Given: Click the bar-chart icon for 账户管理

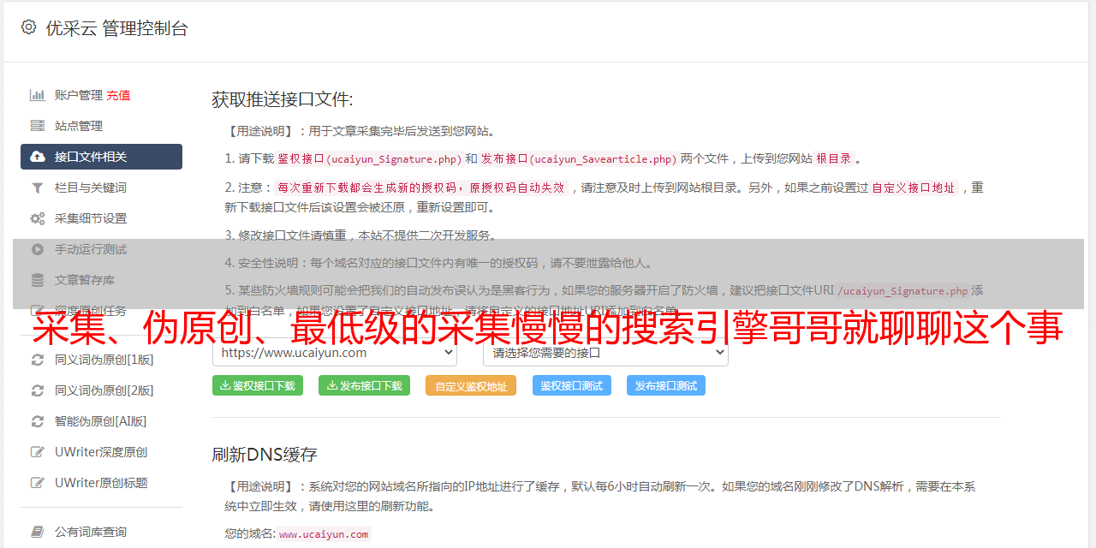Looking at the screenshot, I should click(38, 95).
